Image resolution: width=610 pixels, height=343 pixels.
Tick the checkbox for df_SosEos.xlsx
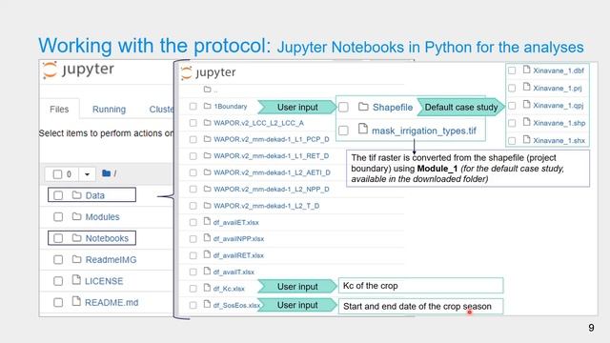tap(193, 305)
